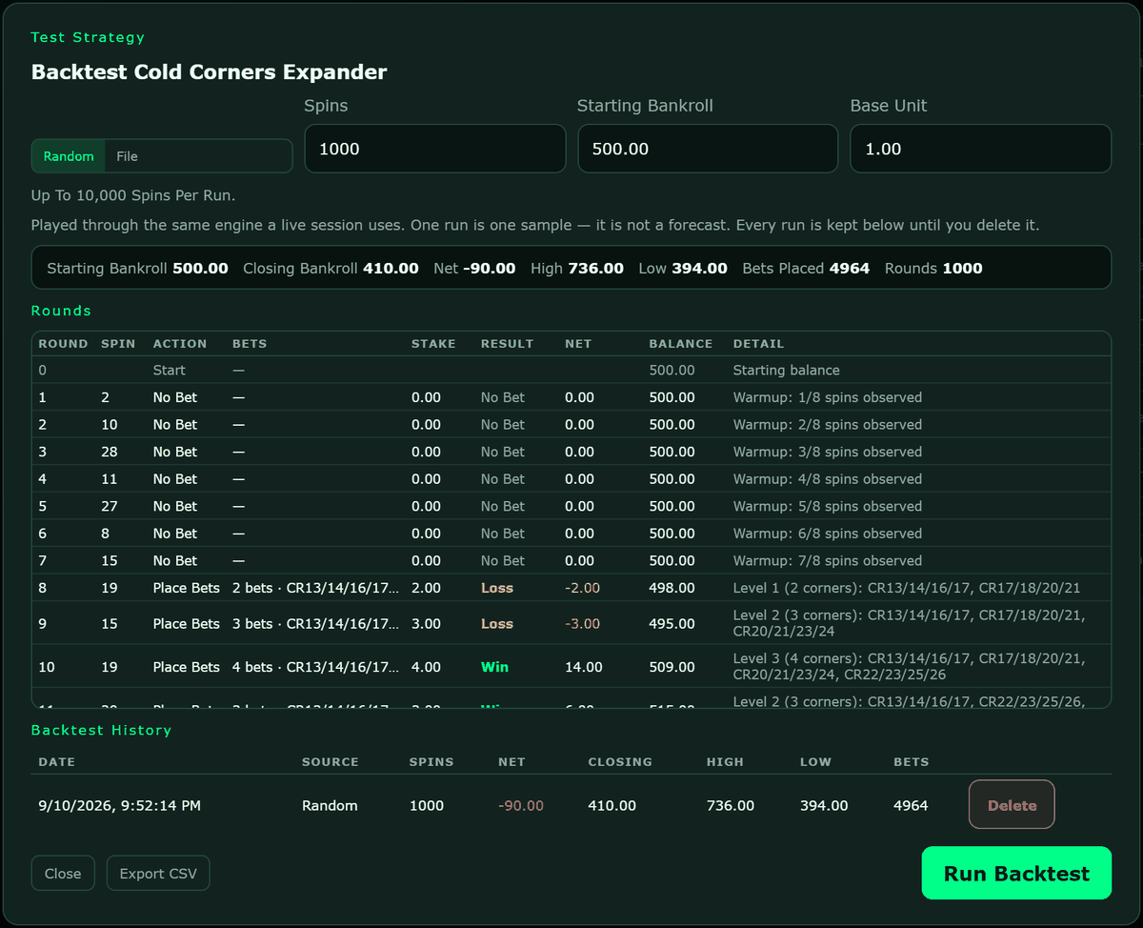Click the Win result in round 10

coord(495,667)
